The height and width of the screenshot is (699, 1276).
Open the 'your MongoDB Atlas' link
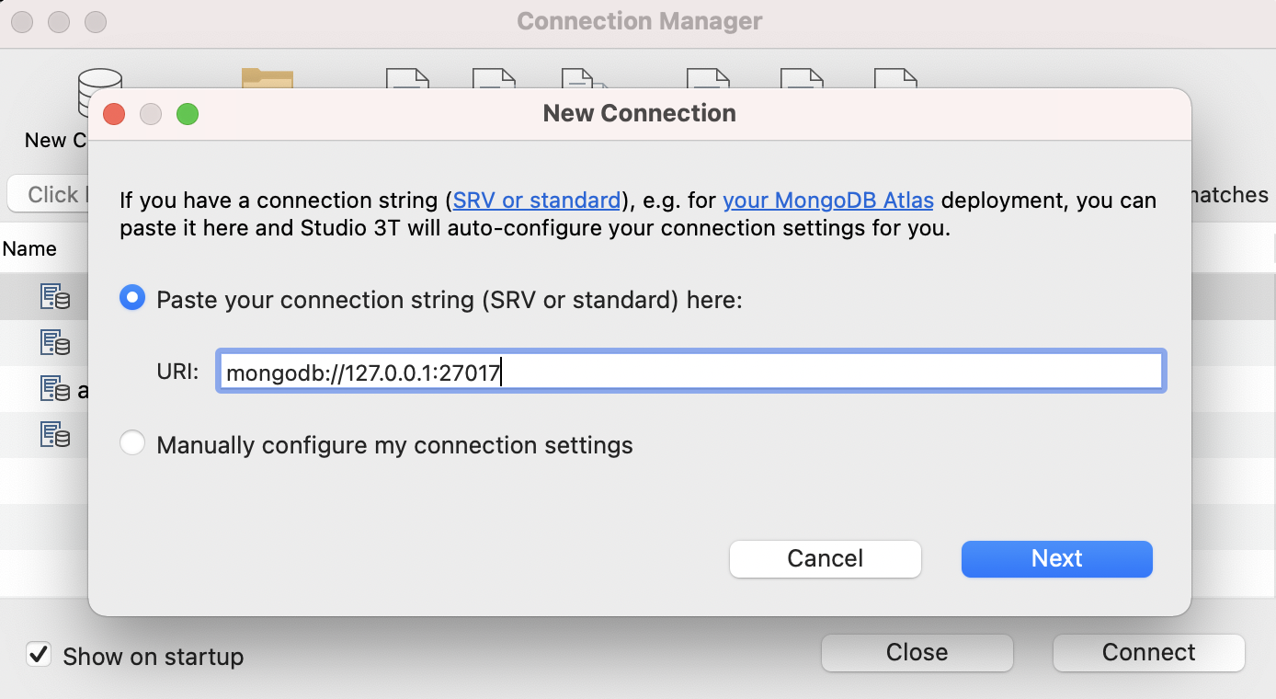(x=828, y=200)
